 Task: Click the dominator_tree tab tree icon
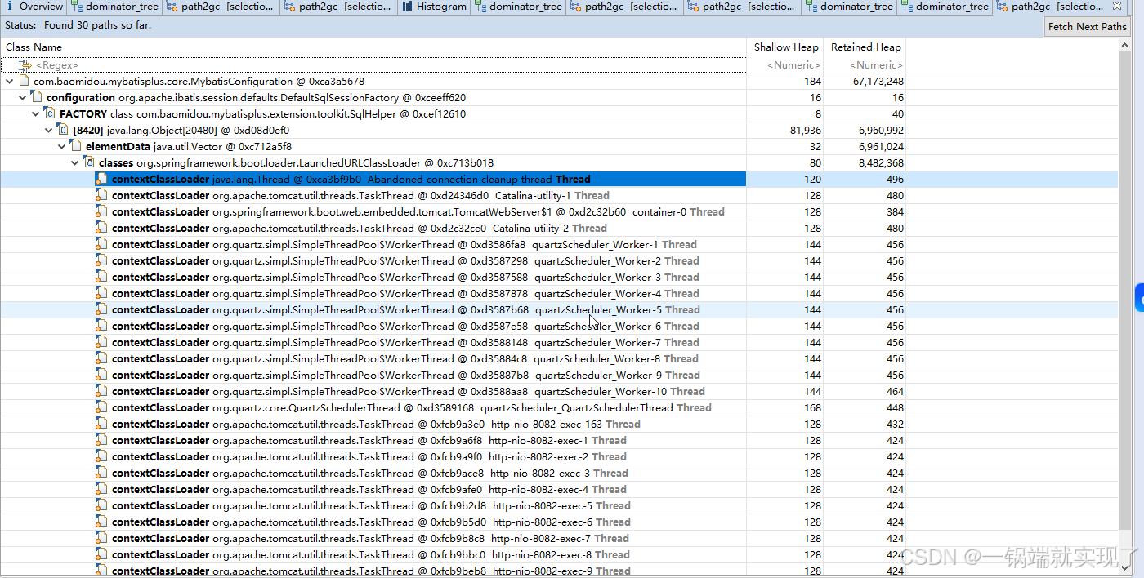tap(78, 7)
